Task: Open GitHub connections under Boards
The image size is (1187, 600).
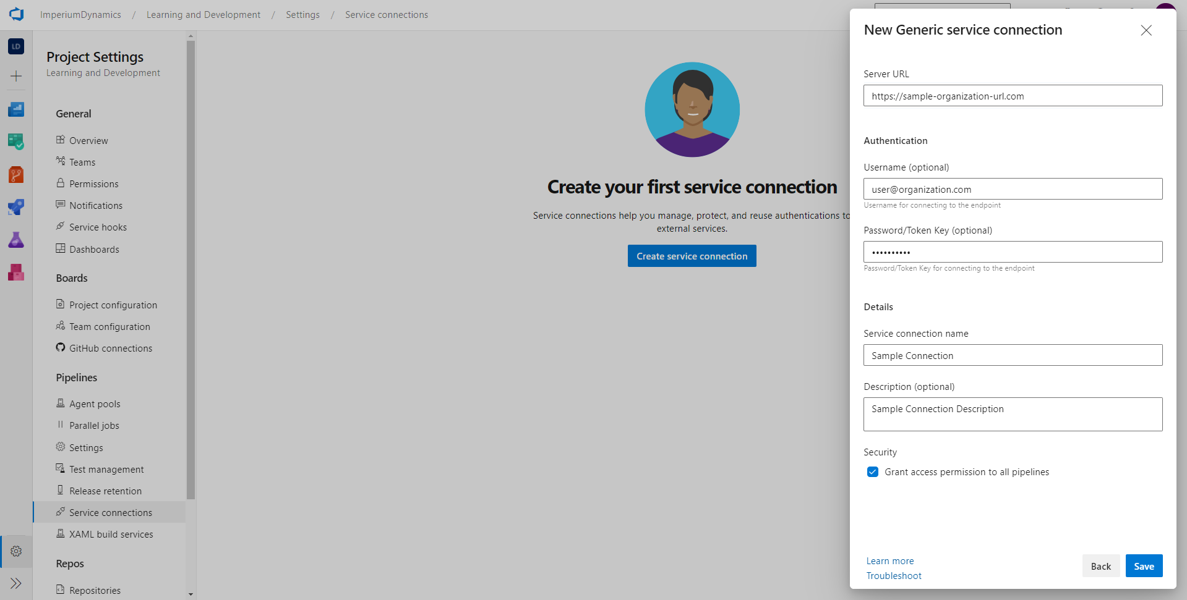Action: coord(110,349)
